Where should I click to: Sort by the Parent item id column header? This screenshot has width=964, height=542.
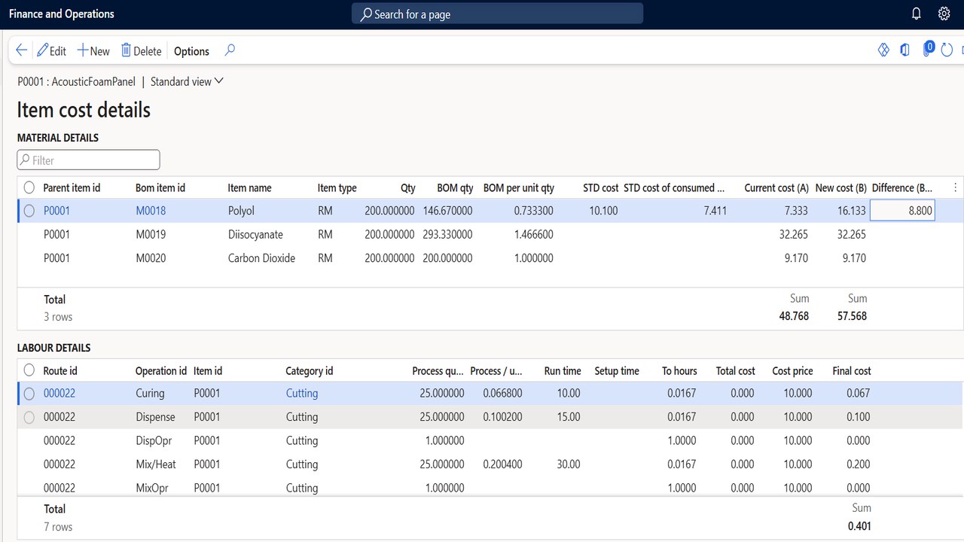pyautogui.click(x=72, y=187)
